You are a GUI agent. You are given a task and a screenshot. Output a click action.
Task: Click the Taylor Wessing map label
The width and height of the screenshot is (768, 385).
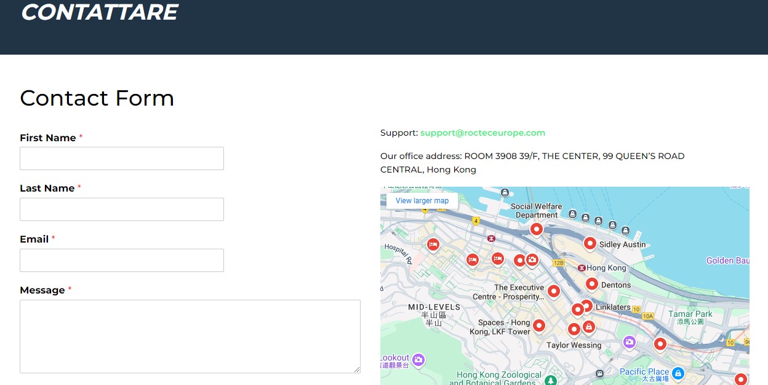click(x=574, y=345)
